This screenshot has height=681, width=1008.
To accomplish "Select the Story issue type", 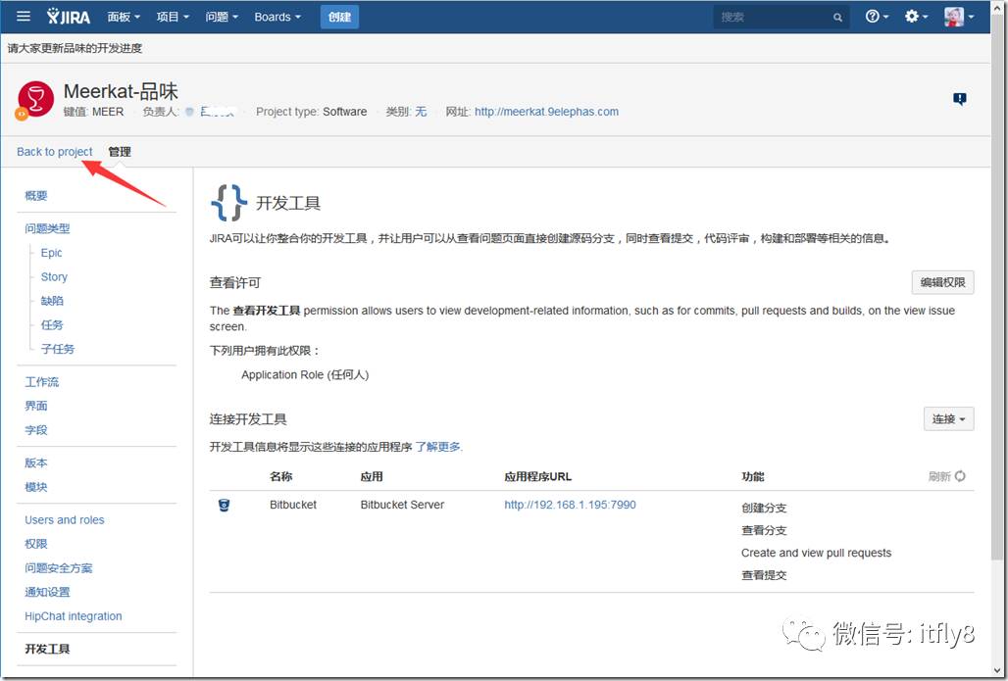I will (x=54, y=277).
